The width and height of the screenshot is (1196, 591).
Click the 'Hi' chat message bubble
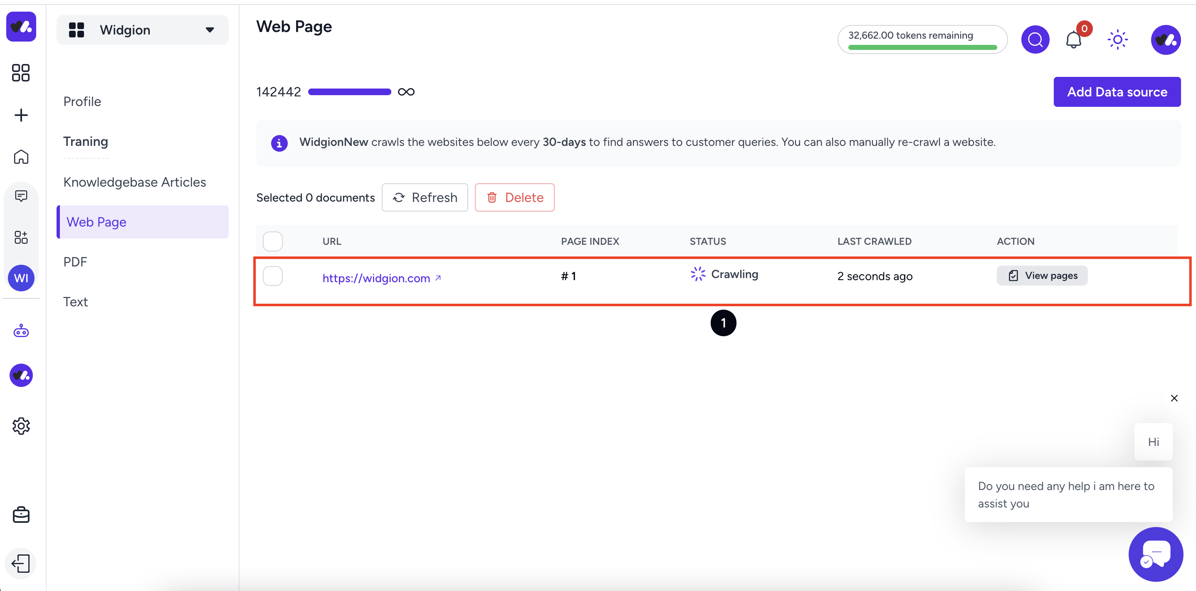pos(1153,442)
